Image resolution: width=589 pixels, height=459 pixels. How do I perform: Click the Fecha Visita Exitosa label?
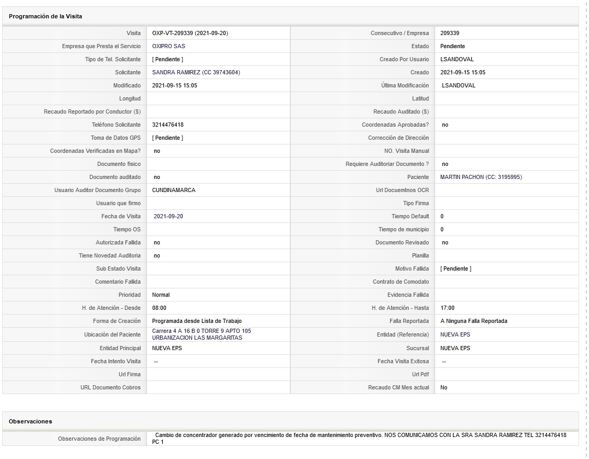403,362
